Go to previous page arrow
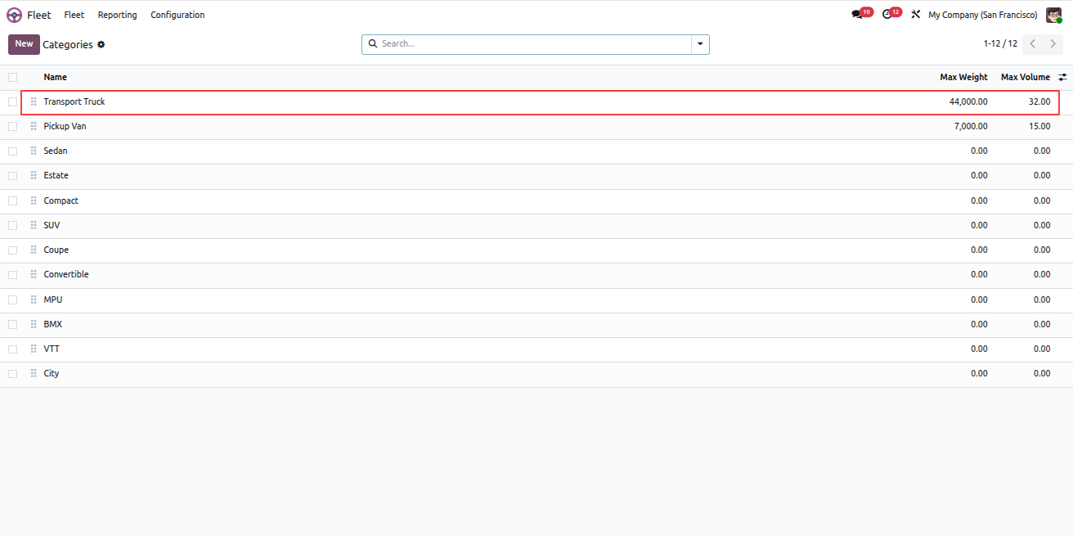The height and width of the screenshot is (536, 1073). 1033,44
